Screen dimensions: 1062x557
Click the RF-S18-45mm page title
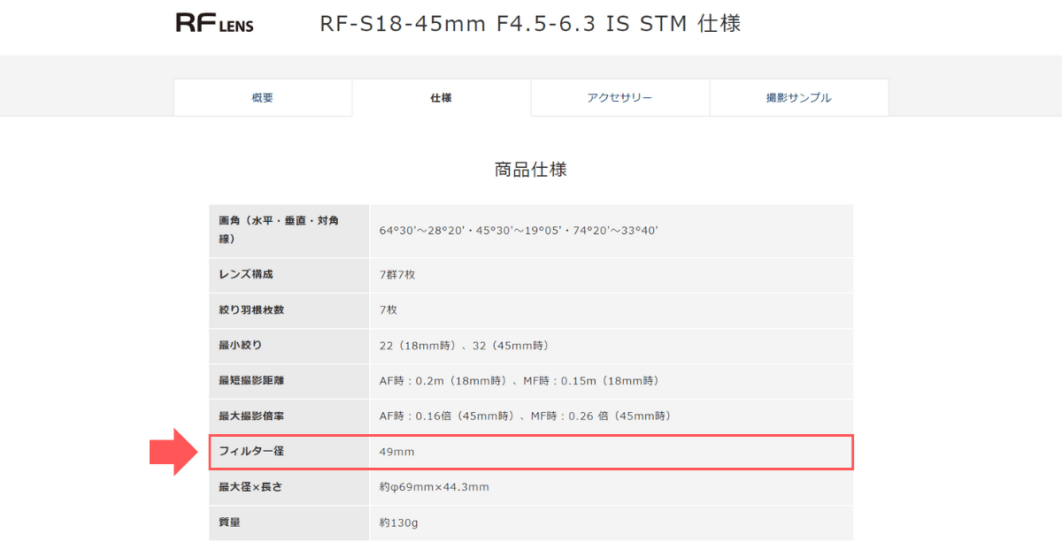[531, 23]
